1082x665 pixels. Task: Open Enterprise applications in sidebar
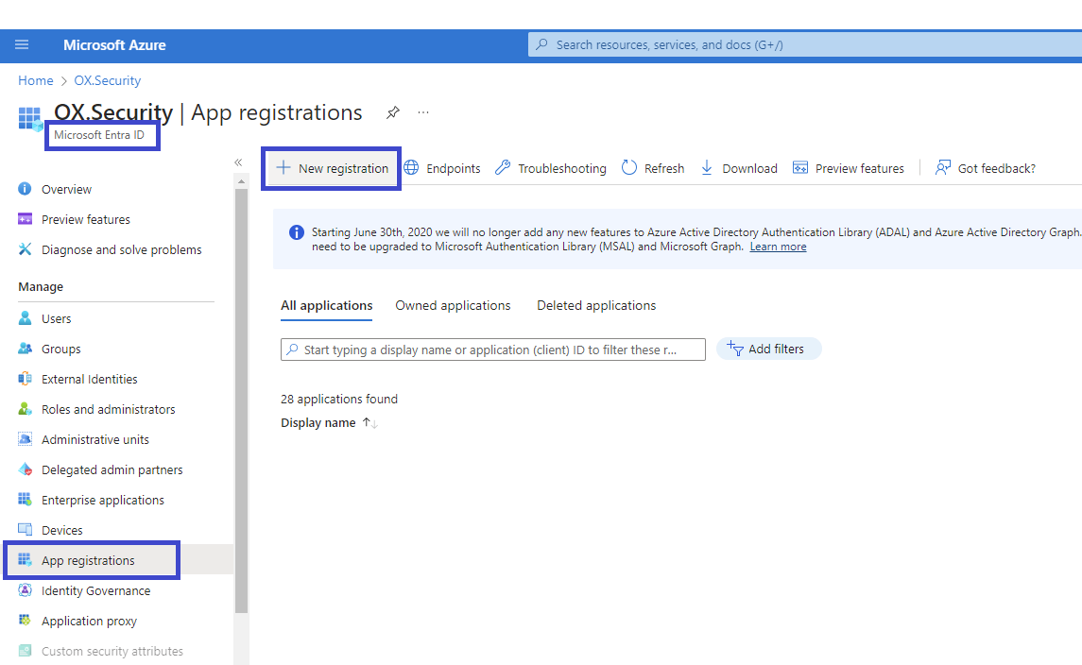[102, 500]
